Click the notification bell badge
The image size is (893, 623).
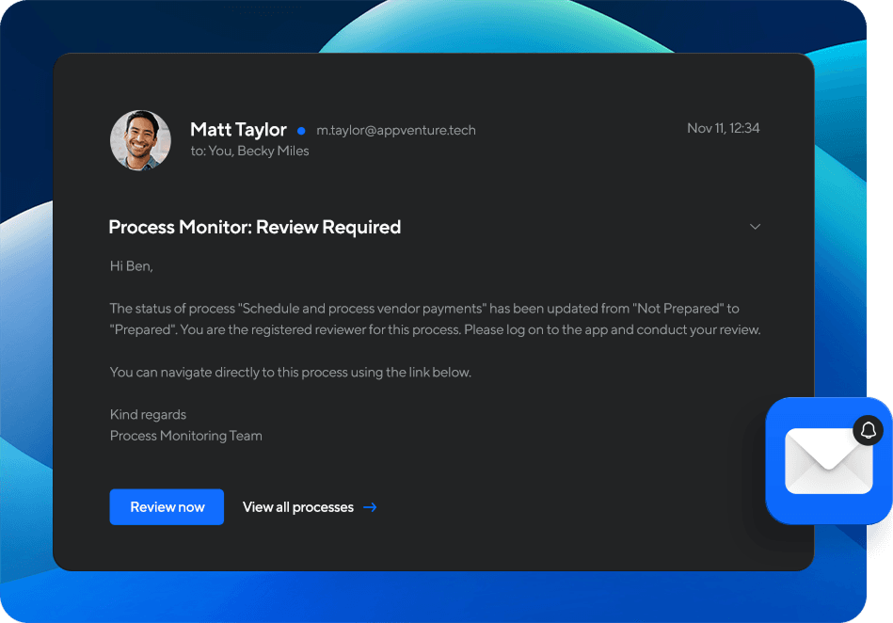tap(868, 430)
